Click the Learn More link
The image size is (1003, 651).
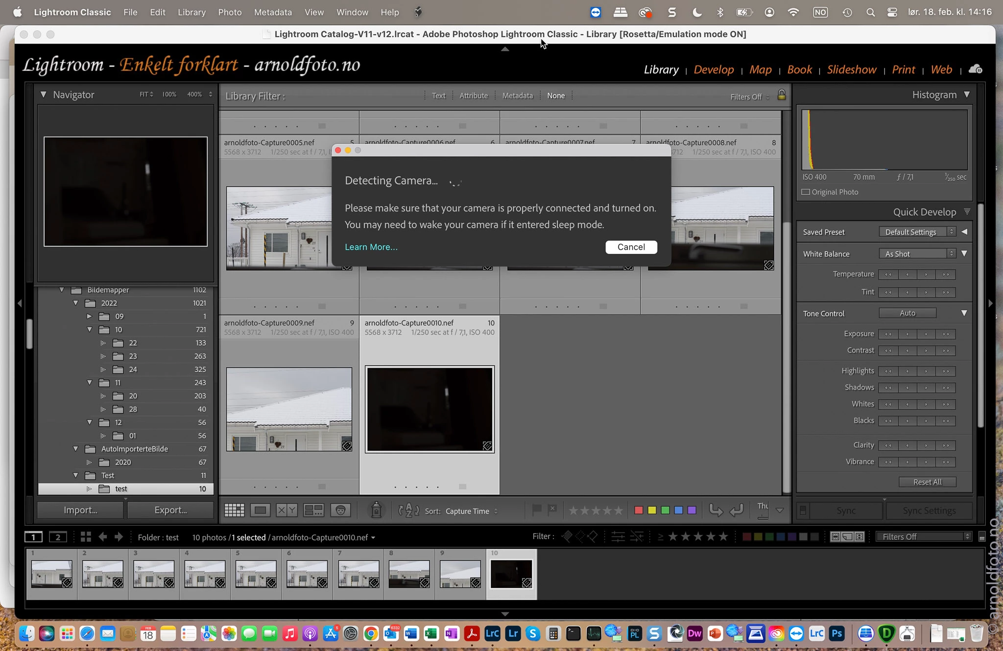point(371,247)
